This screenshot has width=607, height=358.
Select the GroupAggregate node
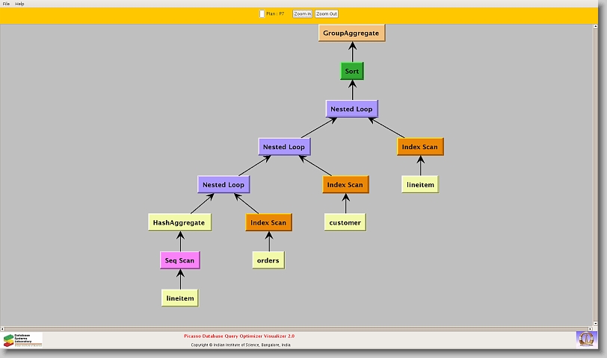pos(351,33)
